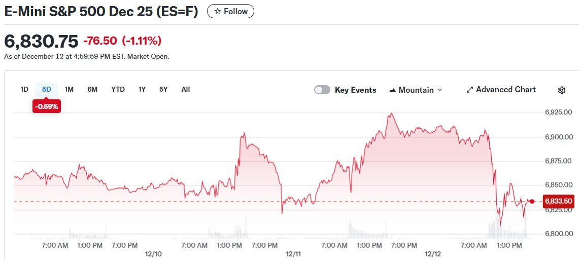Click the -0.69% range change badge

coord(47,106)
